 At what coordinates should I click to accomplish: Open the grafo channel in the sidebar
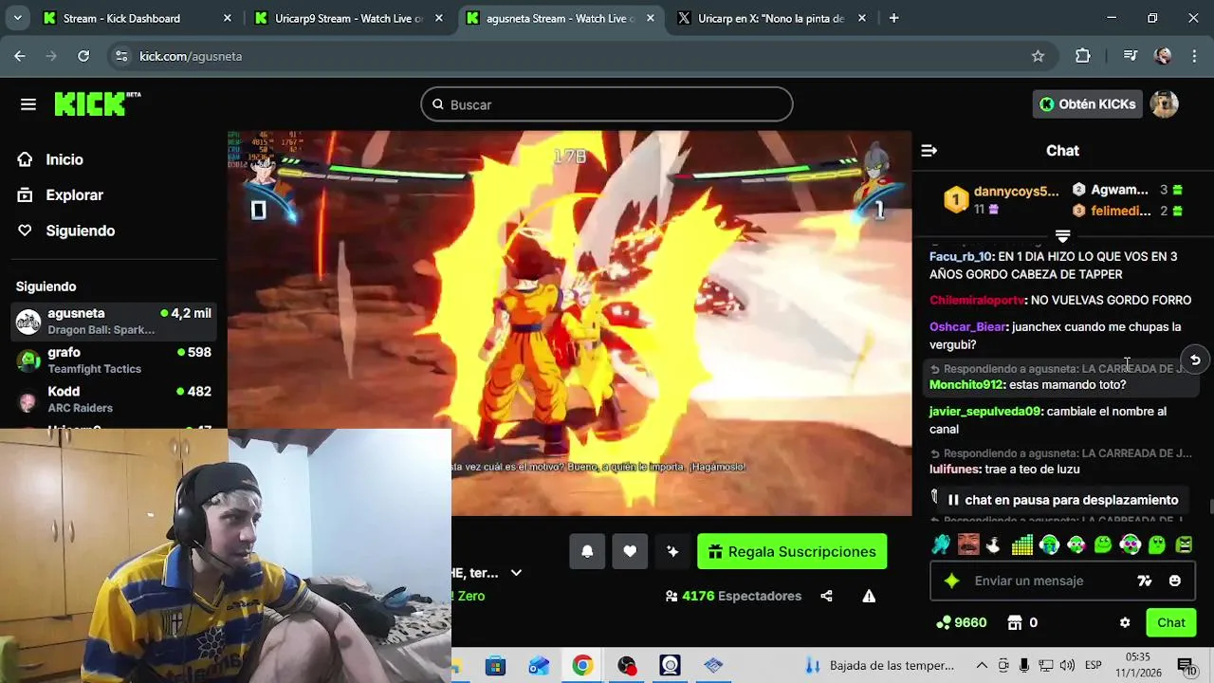[x=114, y=360]
